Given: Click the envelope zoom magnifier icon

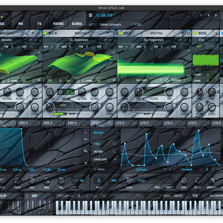Looking at the screenshot, I should [x=85, y=151].
